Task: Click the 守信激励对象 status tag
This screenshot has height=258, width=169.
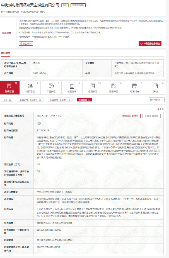Action: (x=78, y=5)
